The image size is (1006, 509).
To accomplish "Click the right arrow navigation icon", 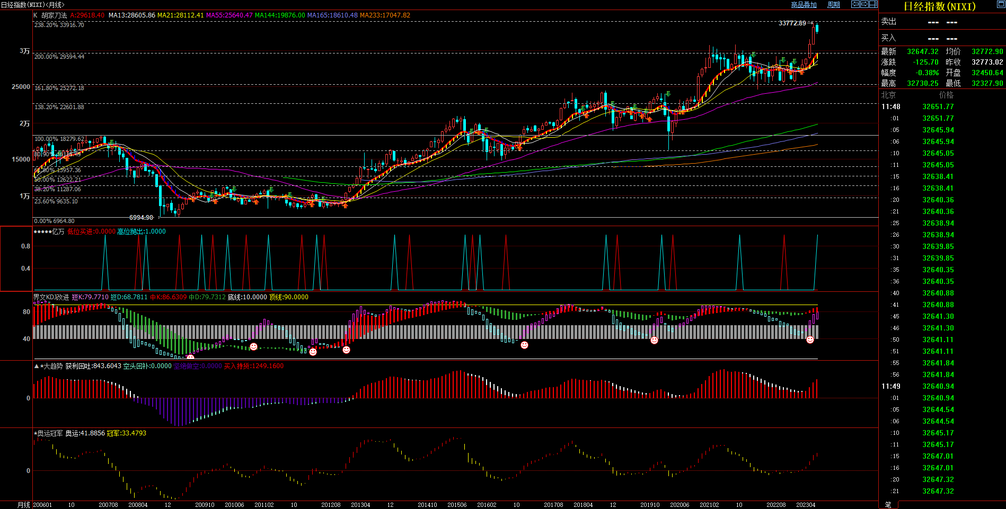I will tap(864, 4).
